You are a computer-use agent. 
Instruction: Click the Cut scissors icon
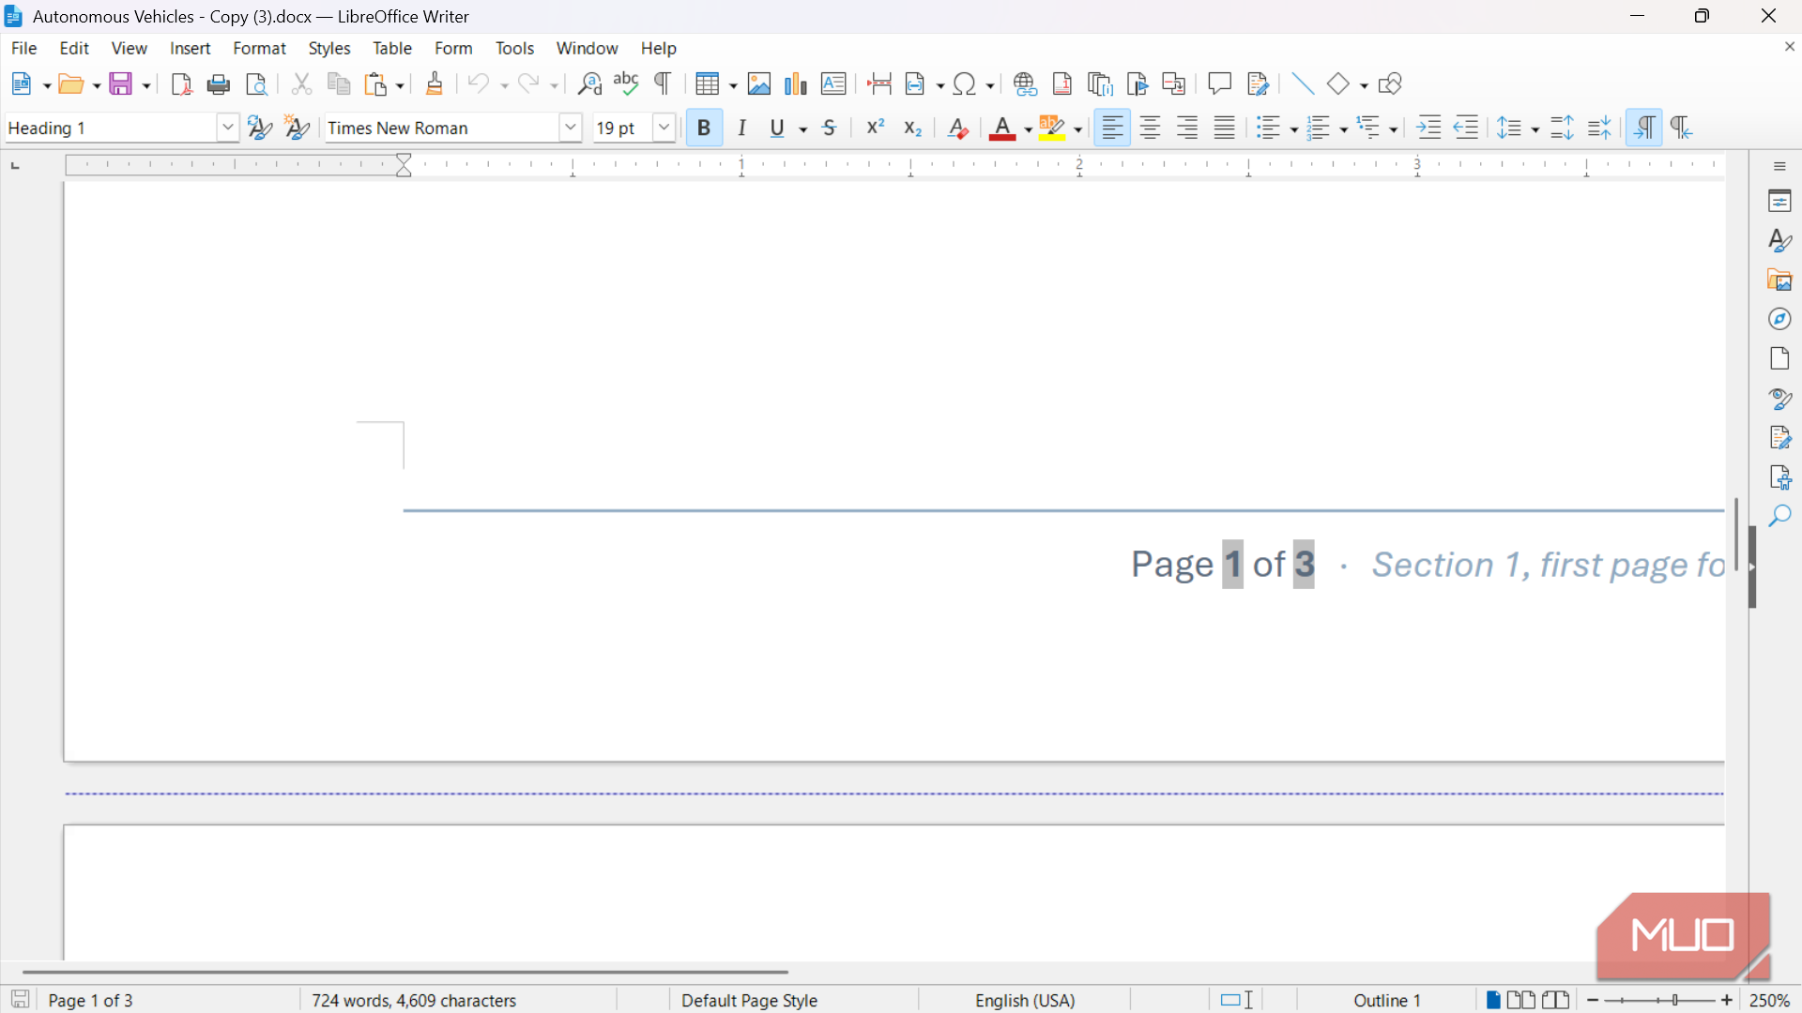pyautogui.click(x=301, y=84)
